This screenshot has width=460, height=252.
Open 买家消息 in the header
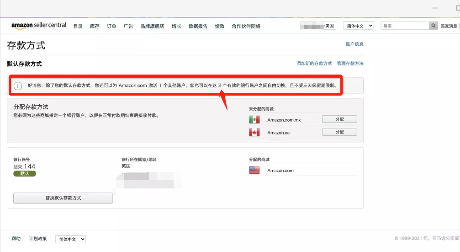point(449,26)
